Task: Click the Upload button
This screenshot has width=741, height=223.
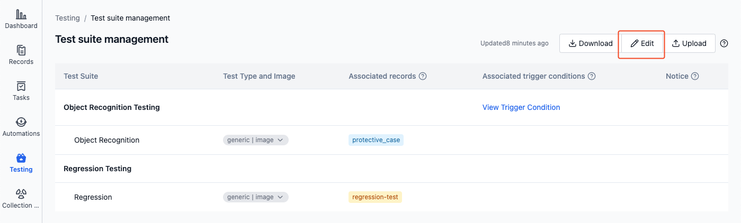Action: (689, 43)
